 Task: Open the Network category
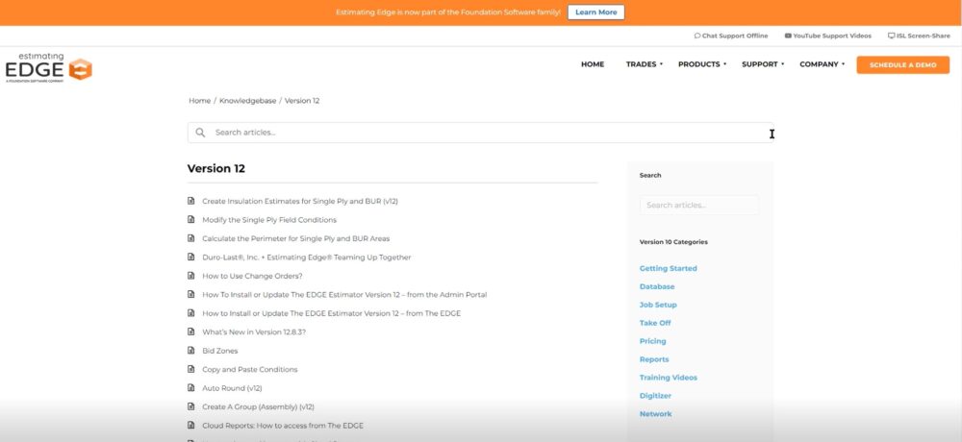655,414
